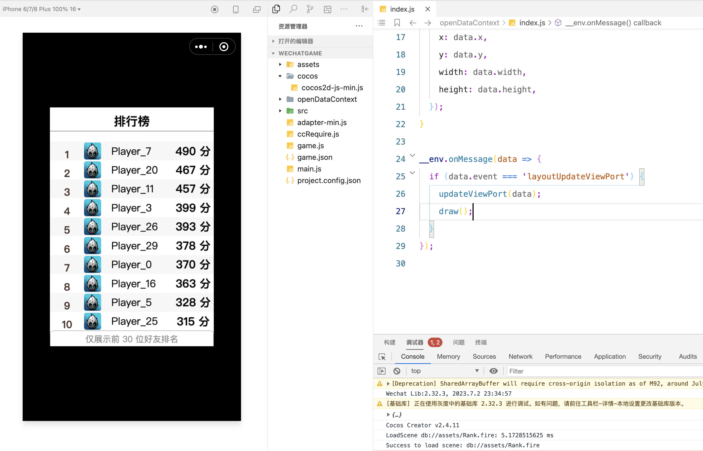
Task: Toggle the console live expression eye icon
Action: pyautogui.click(x=494, y=371)
